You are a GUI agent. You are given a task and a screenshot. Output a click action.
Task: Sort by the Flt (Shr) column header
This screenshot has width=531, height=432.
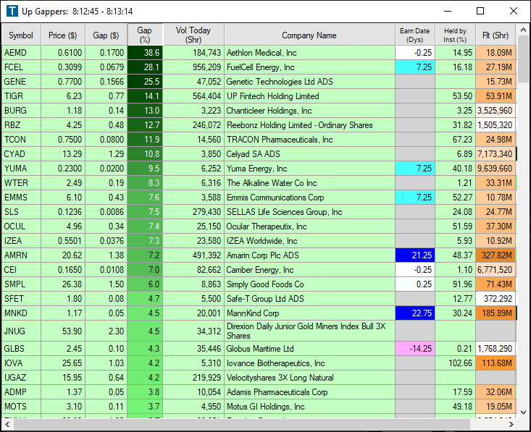(496, 35)
